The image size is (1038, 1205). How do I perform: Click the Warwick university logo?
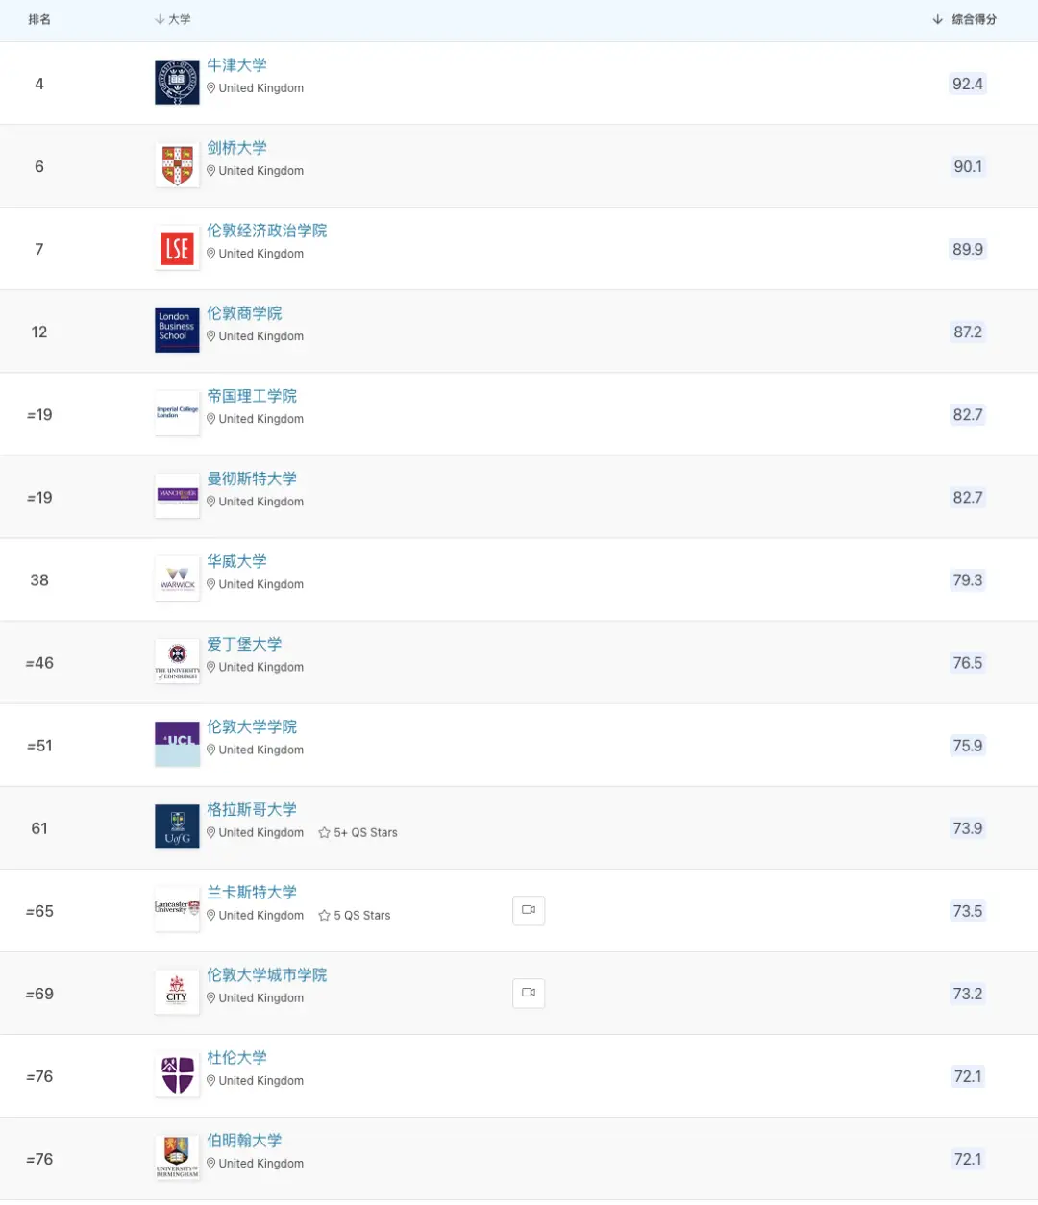pyautogui.click(x=177, y=578)
